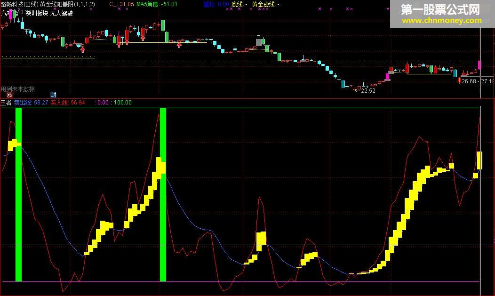Click the 基柱 0.00 indicator value
Screen dimensions: 495x296
tap(216, 4)
